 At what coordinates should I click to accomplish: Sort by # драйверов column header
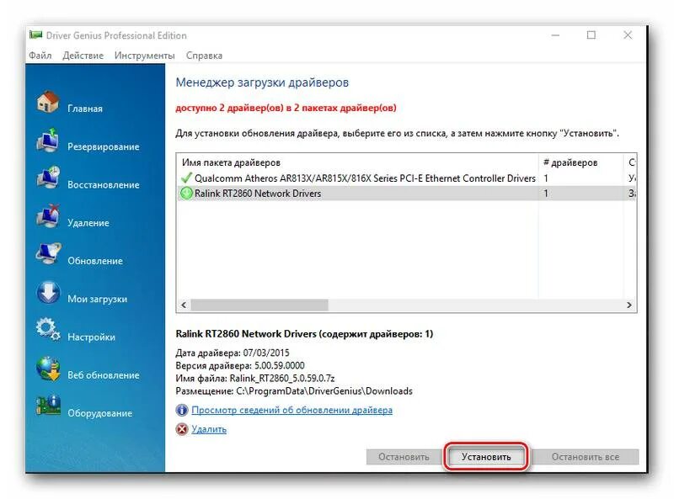580,162
